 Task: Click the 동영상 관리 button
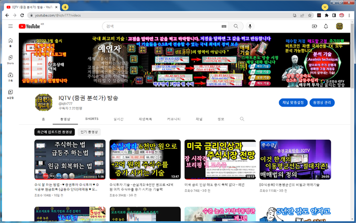(322, 103)
